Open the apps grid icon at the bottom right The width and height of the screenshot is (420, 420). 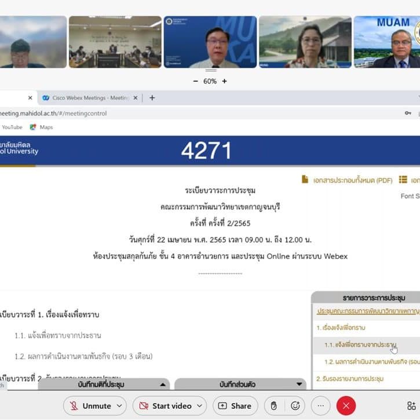coord(411,406)
